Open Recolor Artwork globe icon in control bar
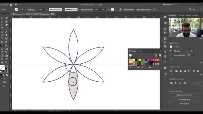The height and width of the screenshot is (114, 203). 120,9
